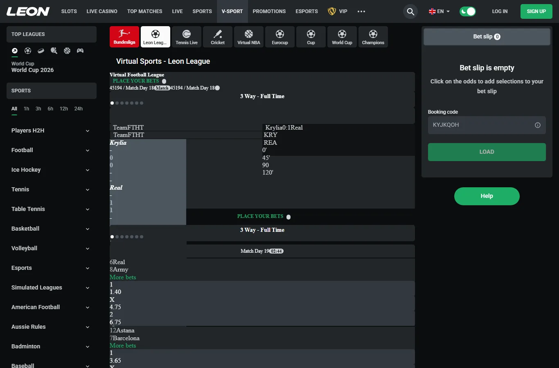This screenshot has height=368, width=559.
Task: Open the Cup virtual tile
Action: (x=311, y=37)
